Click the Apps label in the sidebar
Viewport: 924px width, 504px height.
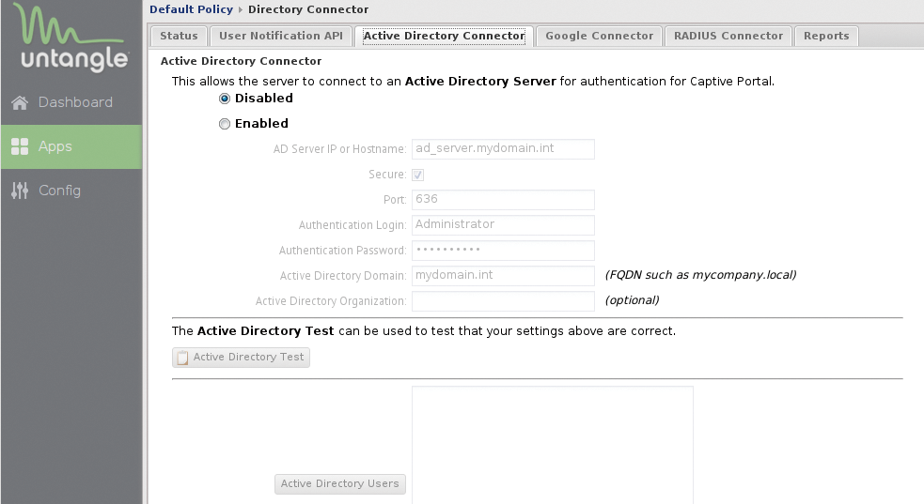pos(55,146)
